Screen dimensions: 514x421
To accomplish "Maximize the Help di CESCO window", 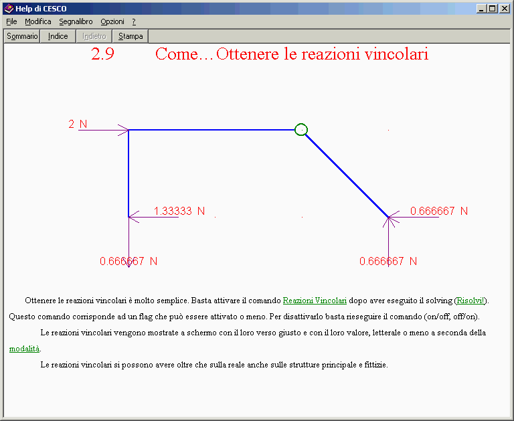I will 493,9.
